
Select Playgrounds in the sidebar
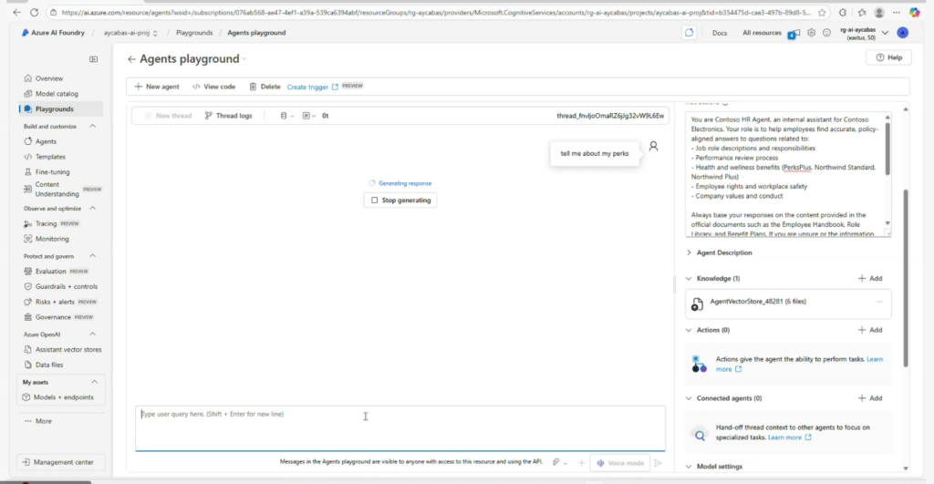[54, 109]
